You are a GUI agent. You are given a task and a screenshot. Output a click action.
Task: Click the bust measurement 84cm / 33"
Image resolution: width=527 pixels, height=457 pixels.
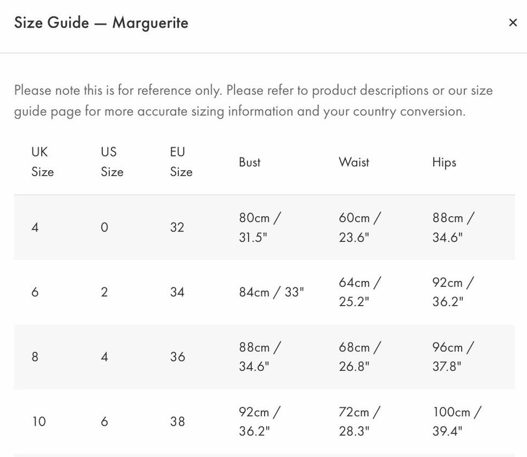[271, 292]
